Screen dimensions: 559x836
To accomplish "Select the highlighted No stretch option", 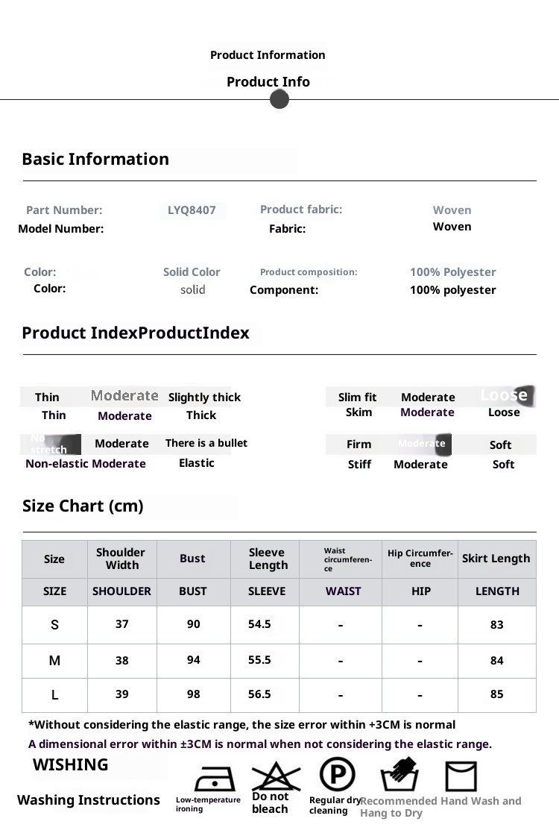I will [51, 444].
